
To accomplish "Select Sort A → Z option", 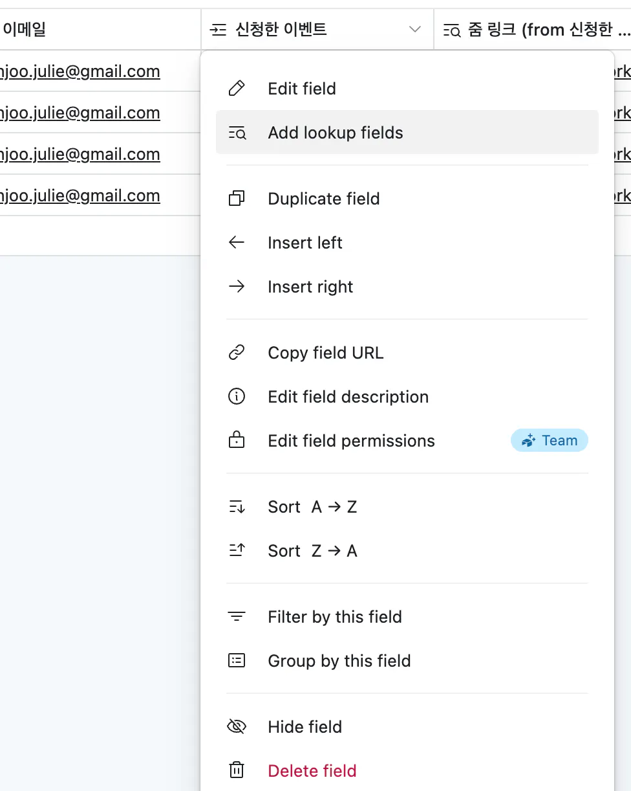I will (x=312, y=507).
